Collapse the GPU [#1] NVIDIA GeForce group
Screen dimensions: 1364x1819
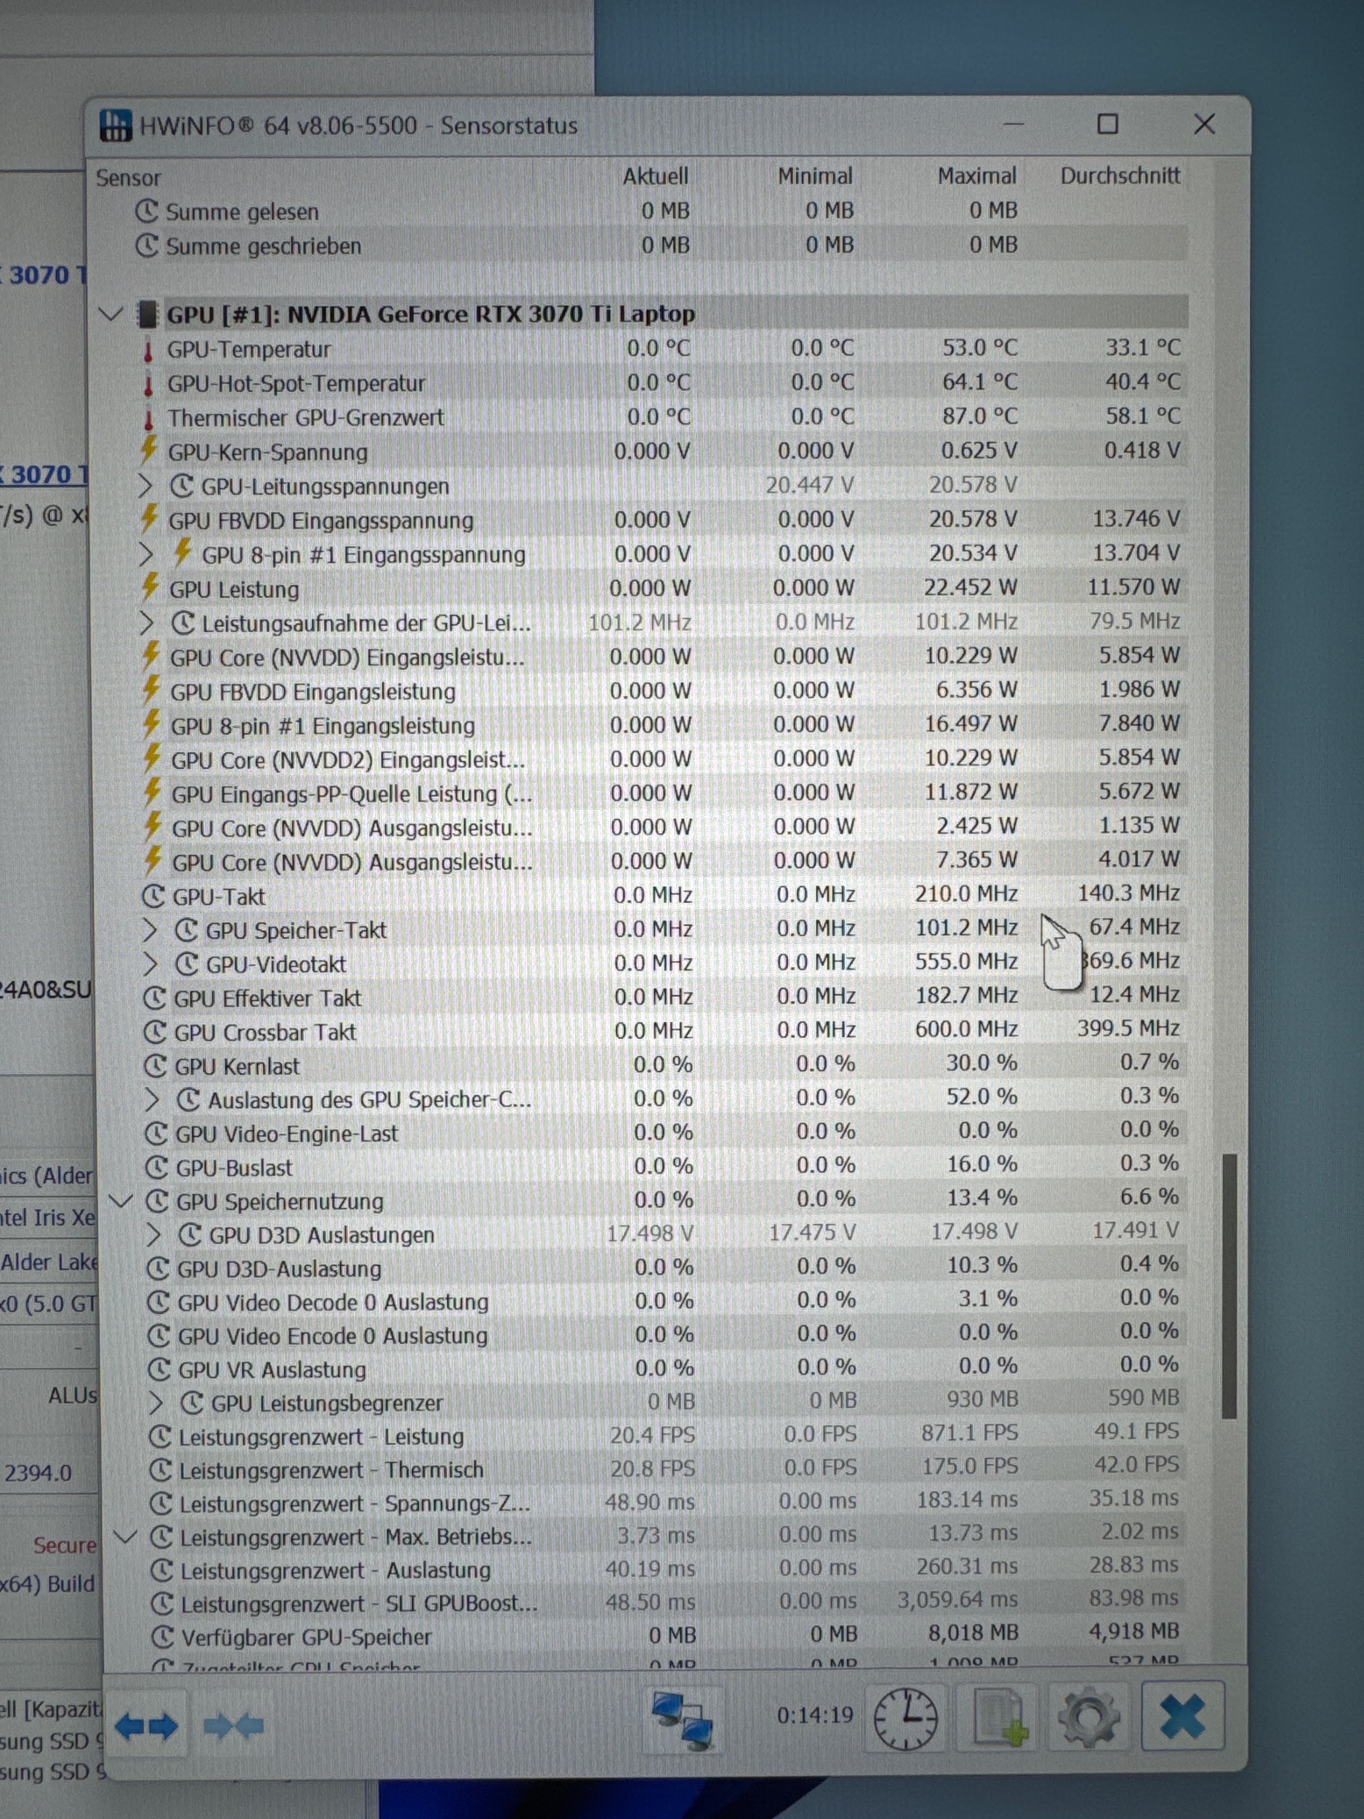click(x=110, y=314)
